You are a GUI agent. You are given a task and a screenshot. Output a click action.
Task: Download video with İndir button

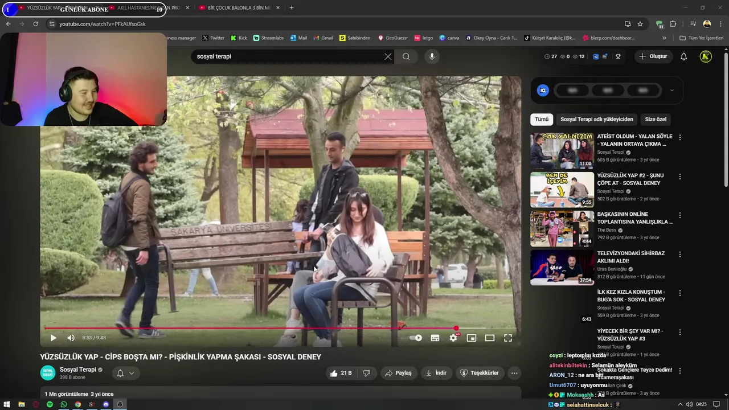(436, 373)
